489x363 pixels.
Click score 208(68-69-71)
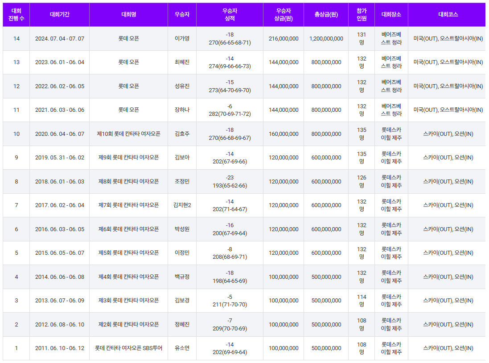pos(230,257)
